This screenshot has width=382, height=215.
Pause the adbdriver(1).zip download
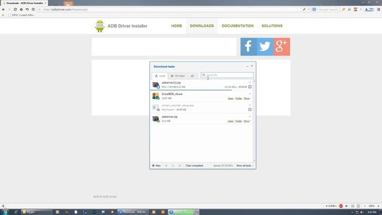[249, 87]
